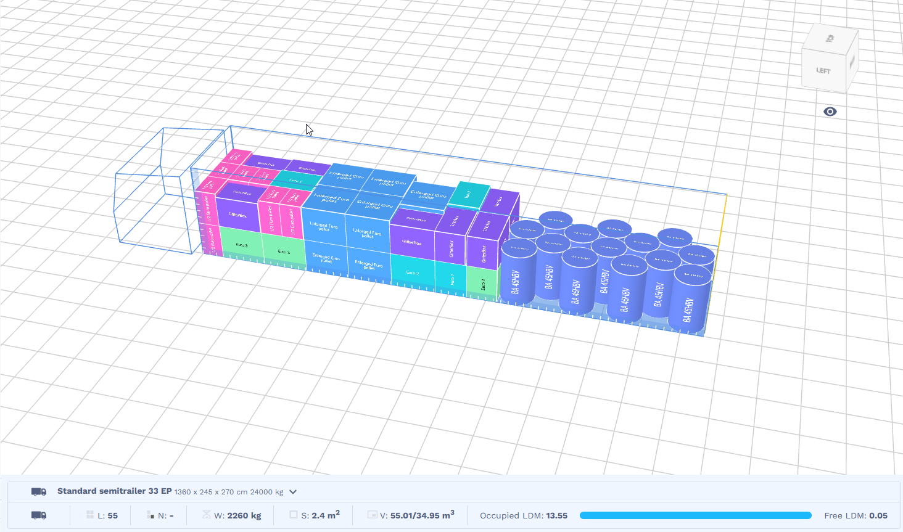Click truck icon beside Standard semitrailer name
The image size is (903, 532).
39,491
